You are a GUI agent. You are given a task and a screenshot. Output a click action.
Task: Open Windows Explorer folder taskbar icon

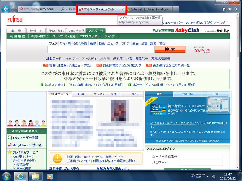(35, 176)
